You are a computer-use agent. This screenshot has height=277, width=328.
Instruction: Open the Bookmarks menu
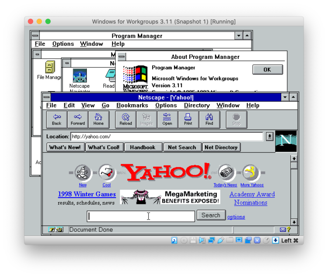pyautogui.click(x=132, y=106)
